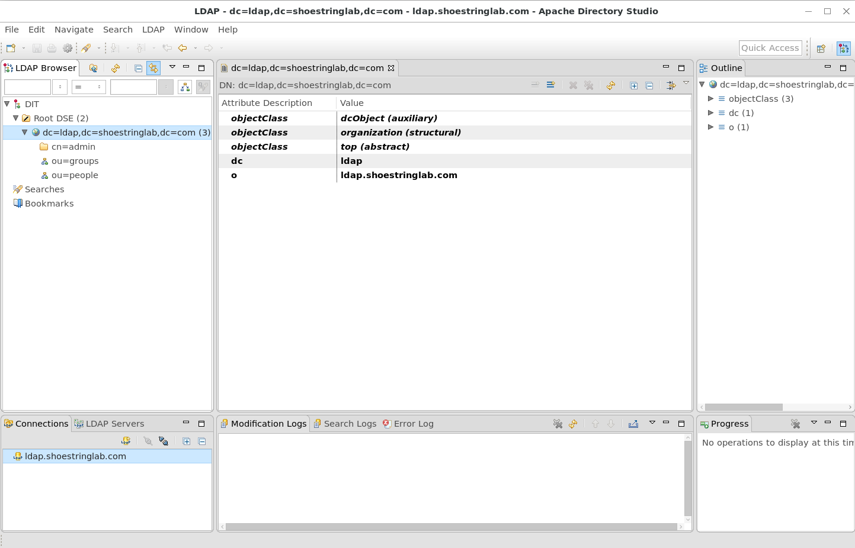Screen dimensions: 855x548
Task: Switch to the LDAP Servers tab
Action: 109,424
